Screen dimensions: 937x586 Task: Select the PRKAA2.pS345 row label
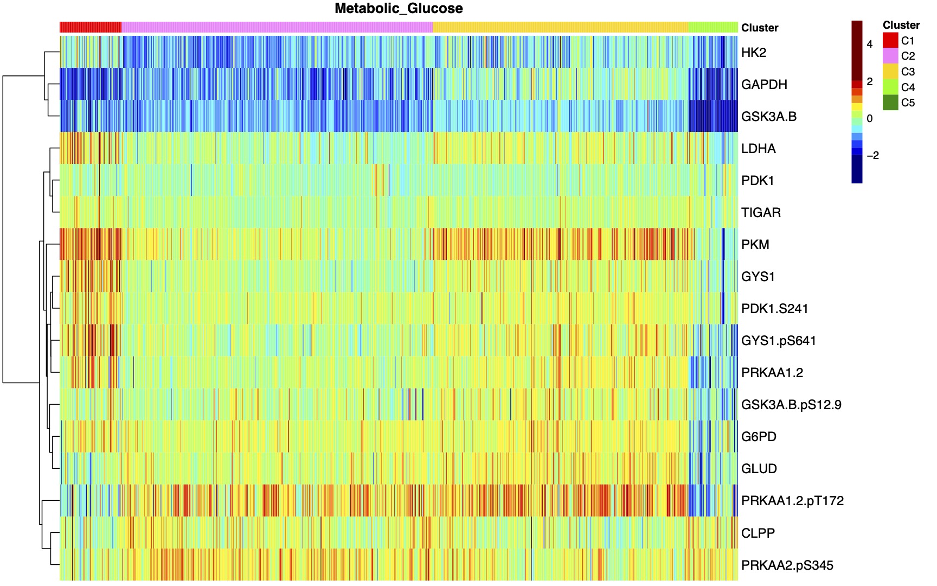(787, 565)
